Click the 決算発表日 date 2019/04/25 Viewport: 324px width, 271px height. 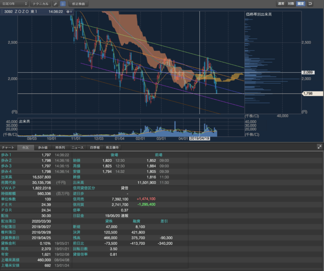pyautogui.click(x=41, y=238)
